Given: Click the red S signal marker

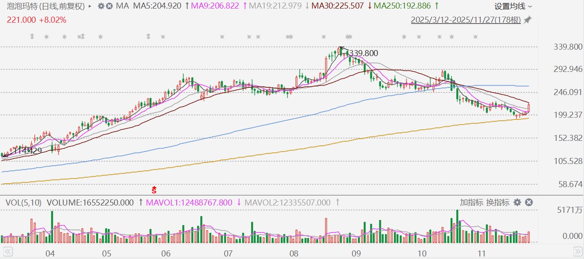Looking at the screenshot, I should click(x=154, y=189).
